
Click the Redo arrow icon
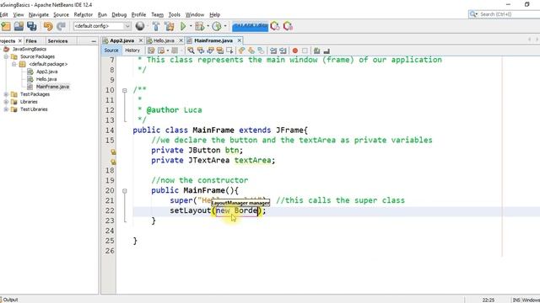pos(61,26)
